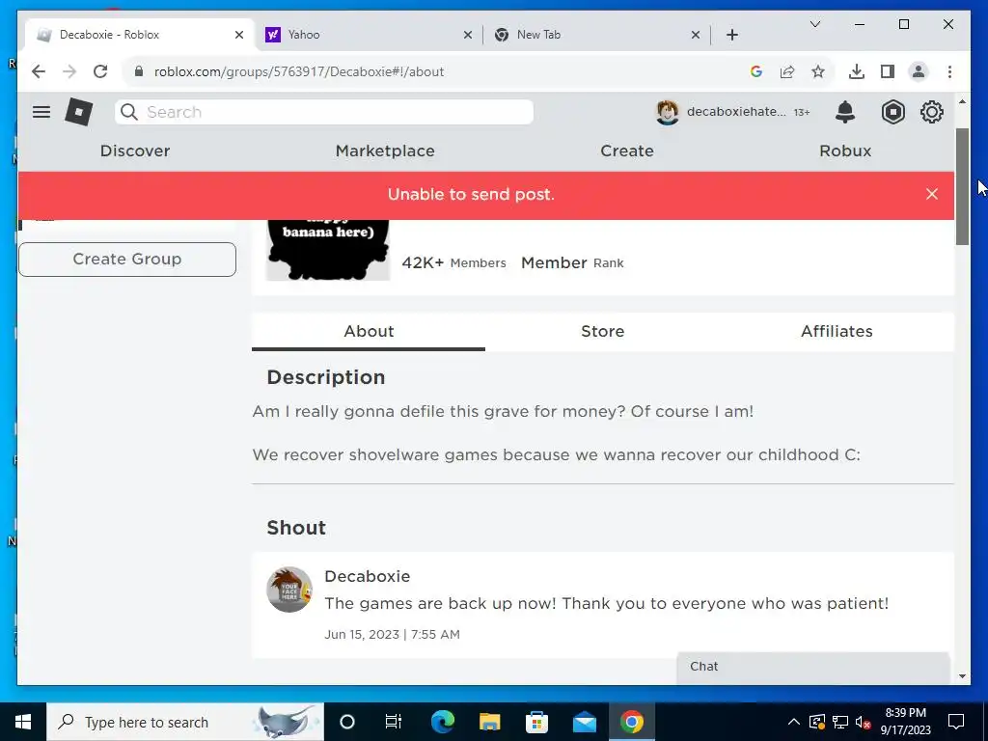Click the address bar URL
The image size is (988, 741).
(299, 71)
